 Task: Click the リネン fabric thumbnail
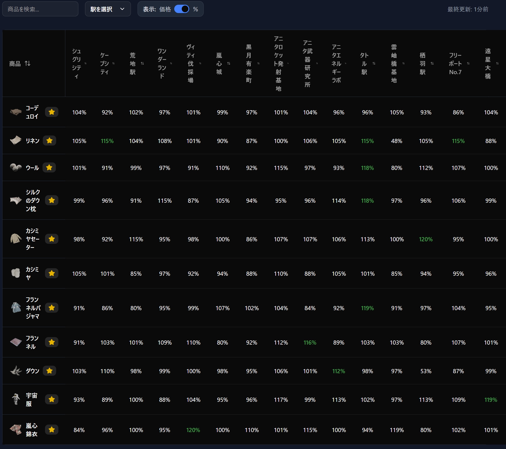pos(16,140)
